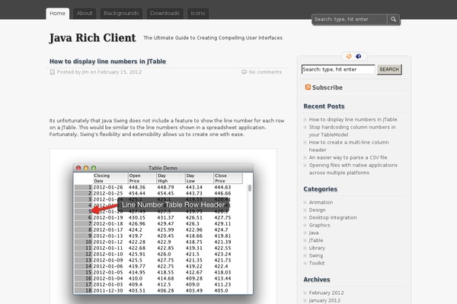Open the Library category
457x304 pixels.
point(317,248)
